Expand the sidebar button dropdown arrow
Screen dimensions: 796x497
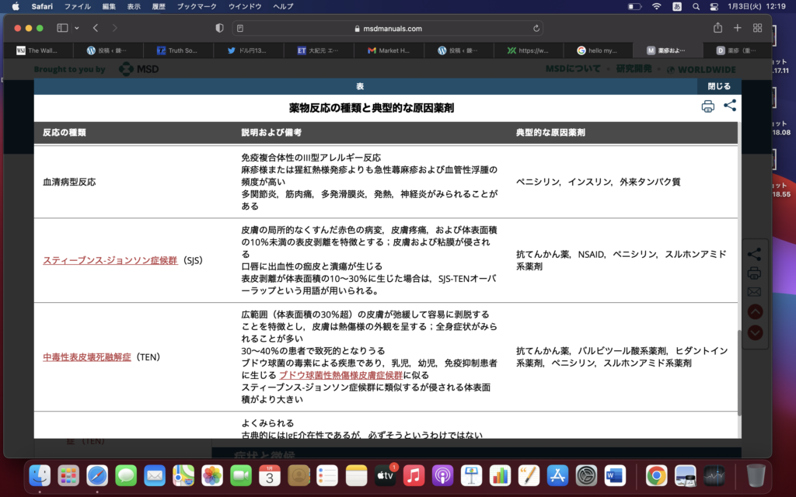tap(76, 28)
